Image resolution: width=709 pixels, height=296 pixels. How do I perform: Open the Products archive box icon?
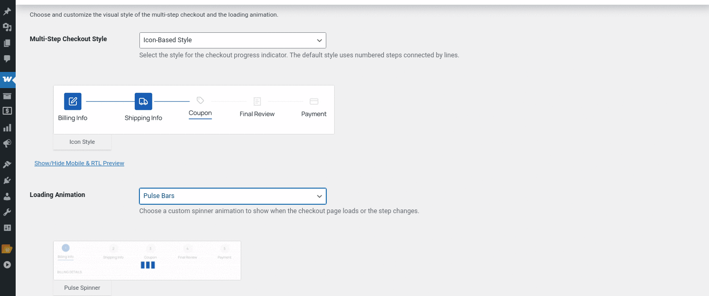click(x=7, y=96)
